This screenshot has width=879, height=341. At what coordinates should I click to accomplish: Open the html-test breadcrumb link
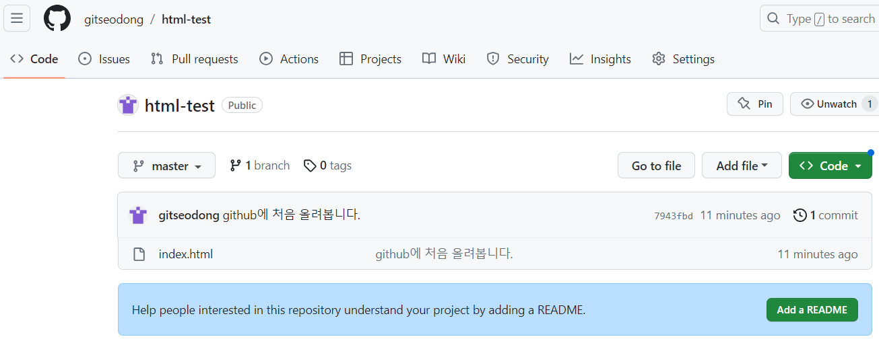pyautogui.click(x=187, y=20)
